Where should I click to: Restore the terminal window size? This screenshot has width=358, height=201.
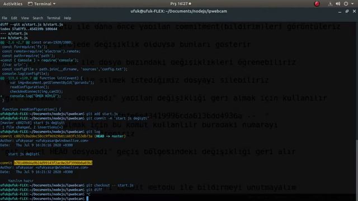click(x=347, y=11)
